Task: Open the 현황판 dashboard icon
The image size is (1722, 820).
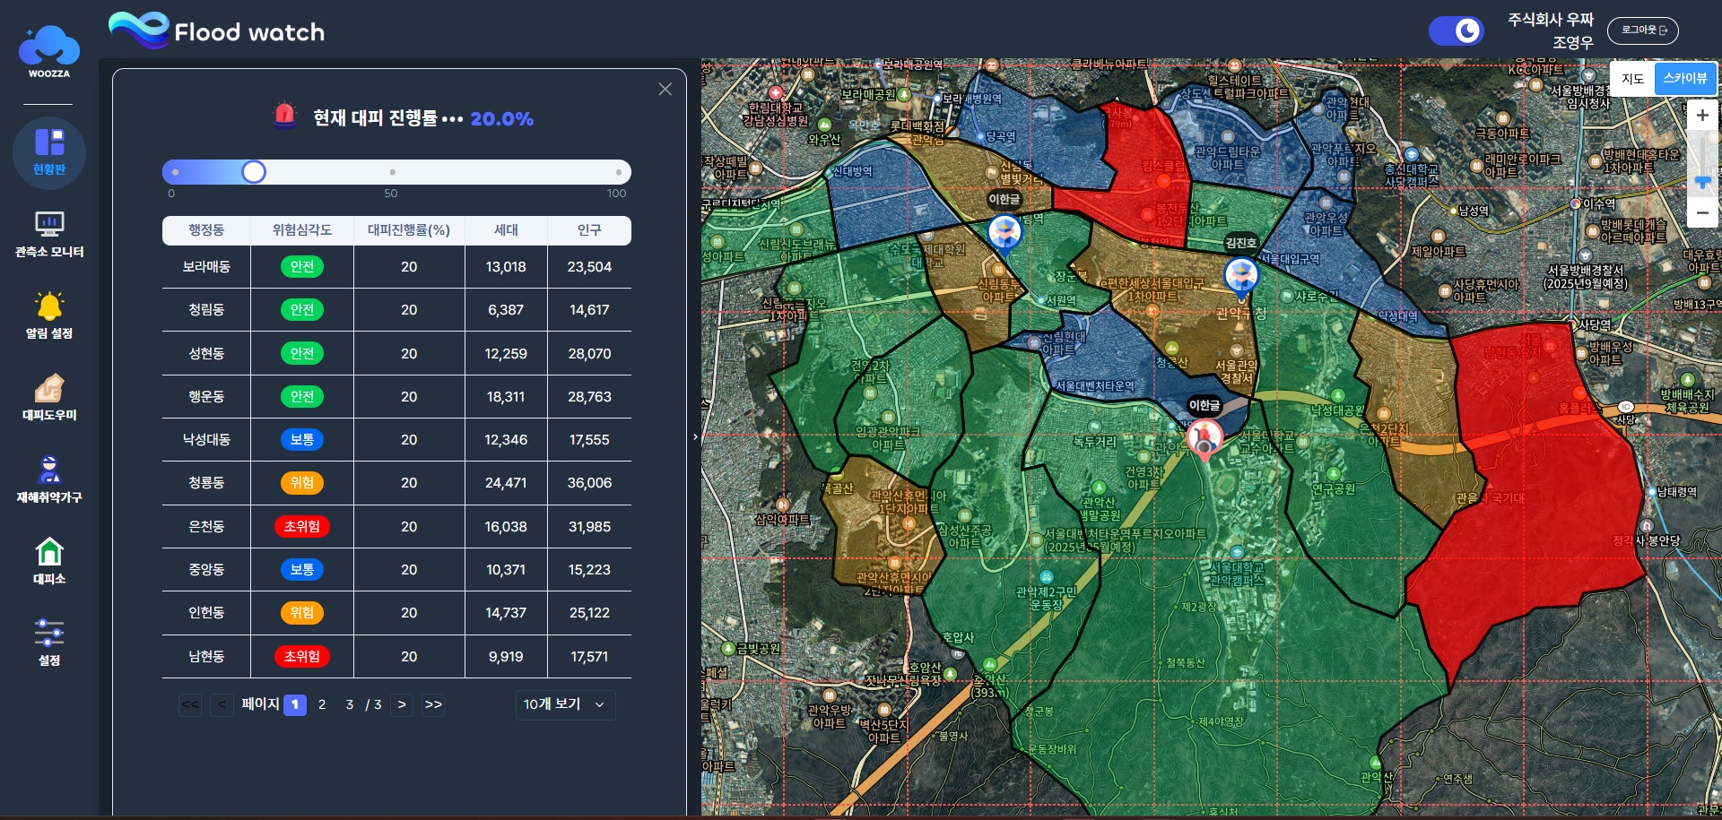Action: [49, 152]
